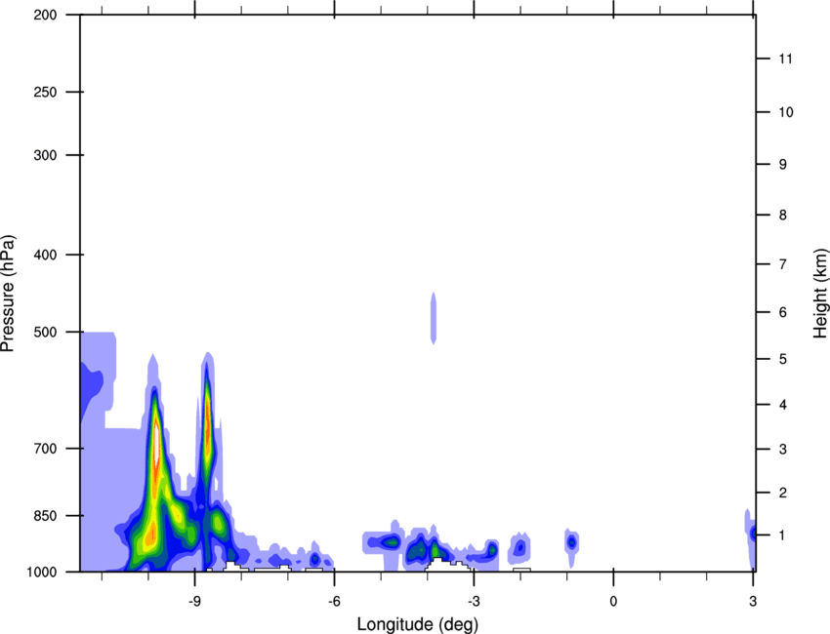Click the -6 longitude tick label
Viewport: 830px width, 634px height.
point(334,602)
